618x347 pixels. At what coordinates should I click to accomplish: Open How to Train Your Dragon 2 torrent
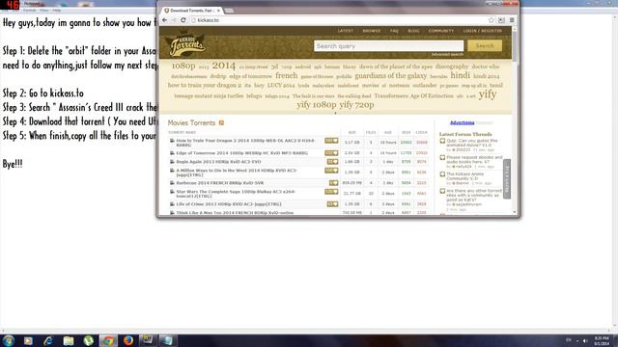tap(245, 143)
